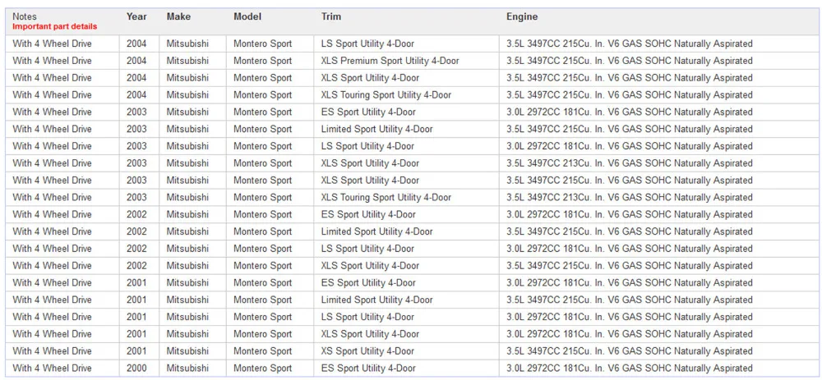Click the Model column header
Screen dimensions: 822x380
pyautogui.click(x=247, y=16)
